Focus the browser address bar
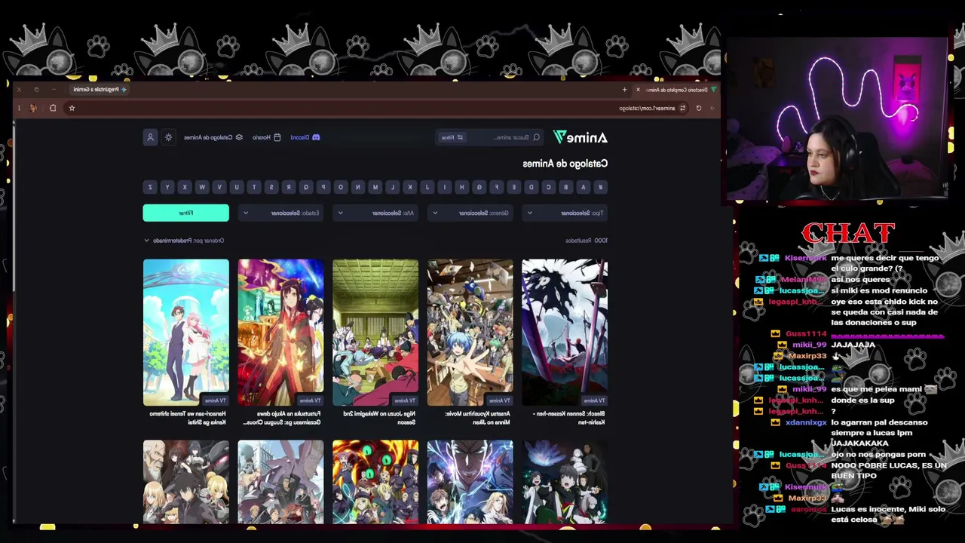This screenshot has width=965, height=543. pos(377,108)
